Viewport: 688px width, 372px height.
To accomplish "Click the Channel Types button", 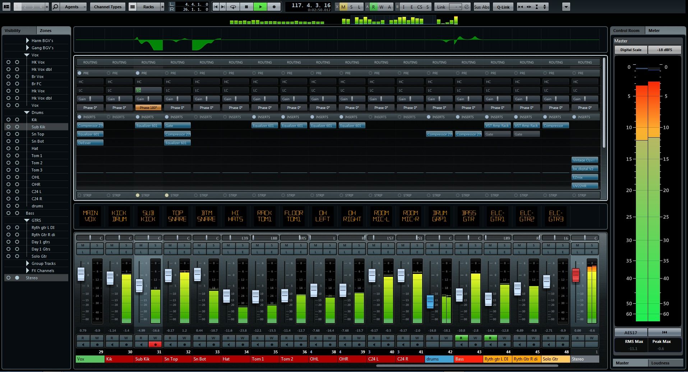I will tap(108, 6).
